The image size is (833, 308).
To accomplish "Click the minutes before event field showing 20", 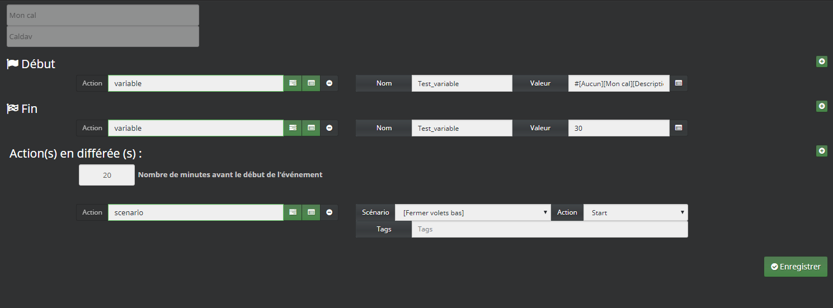I will tap(107, 175).
